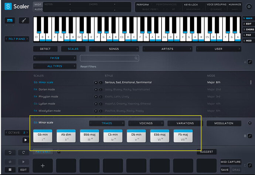Open the grid view icon
The width and height of the screenshot is (255, 175).
(x=10, y=169)
